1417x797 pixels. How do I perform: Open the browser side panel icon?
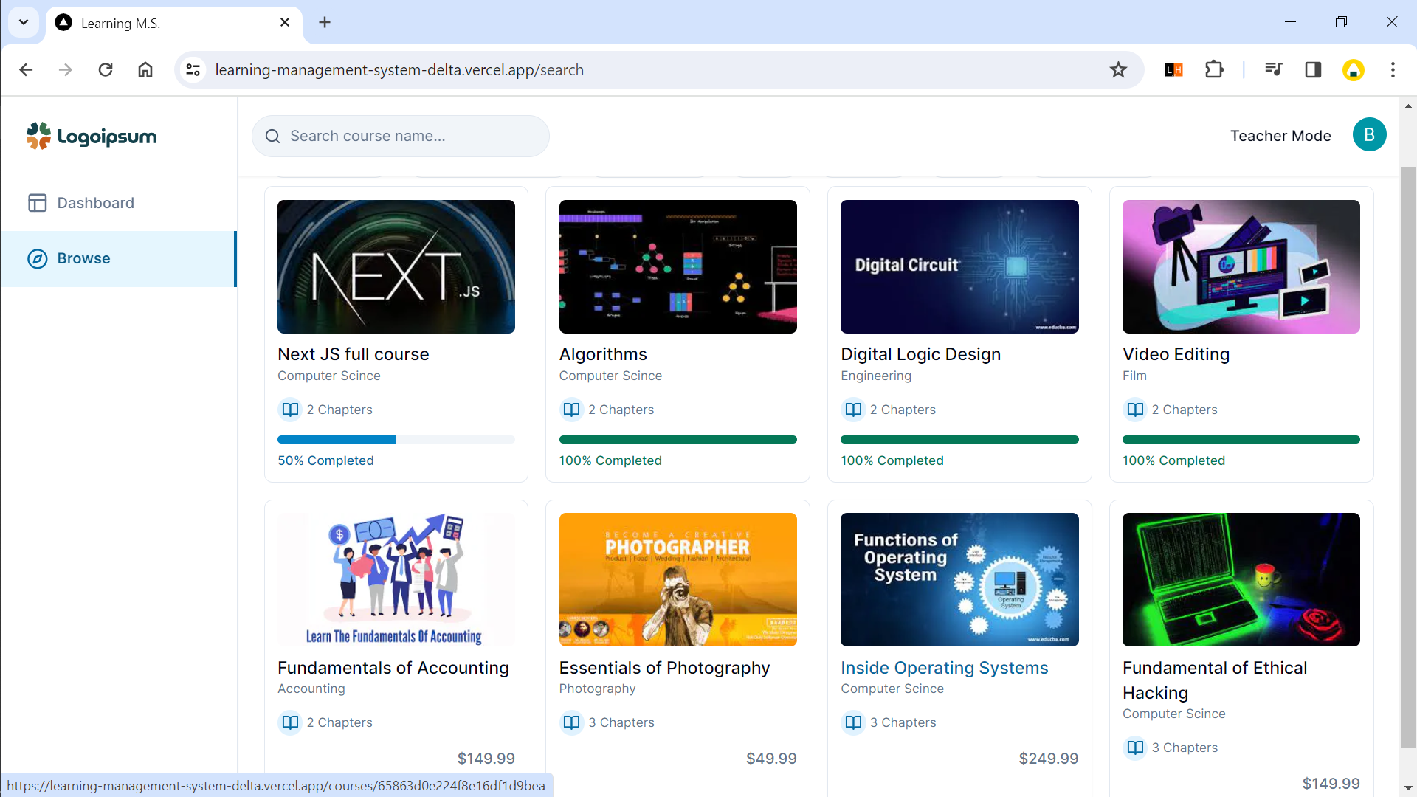coord(1313,70)
